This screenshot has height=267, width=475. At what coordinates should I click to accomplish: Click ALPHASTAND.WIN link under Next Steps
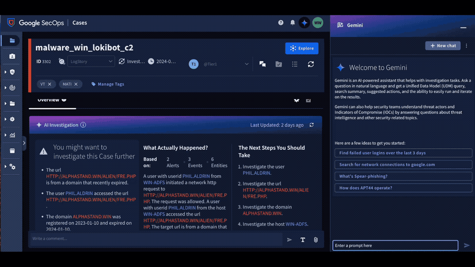(x=262, y=213)
